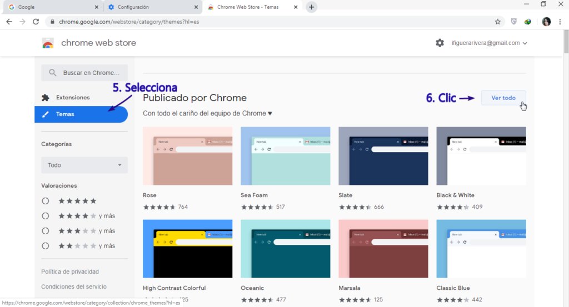Open the Web Store settings gear
This screenshot has width=569, height=307.
[440, 43]
